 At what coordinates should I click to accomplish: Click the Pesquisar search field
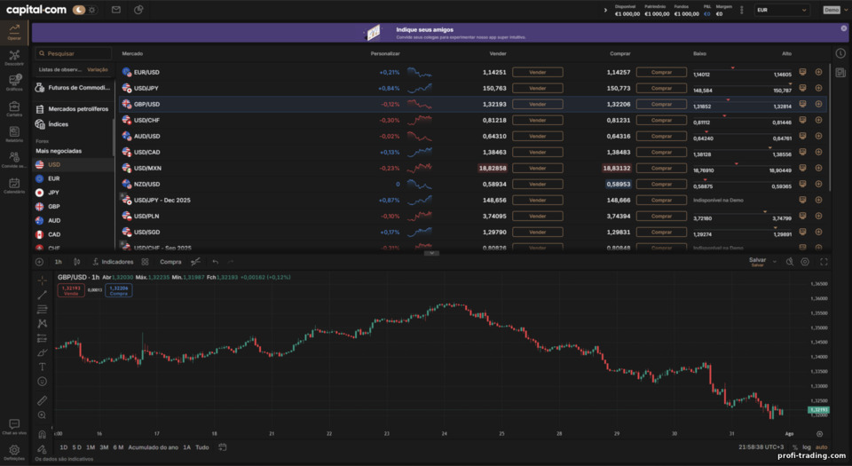(x=74, y=53)
